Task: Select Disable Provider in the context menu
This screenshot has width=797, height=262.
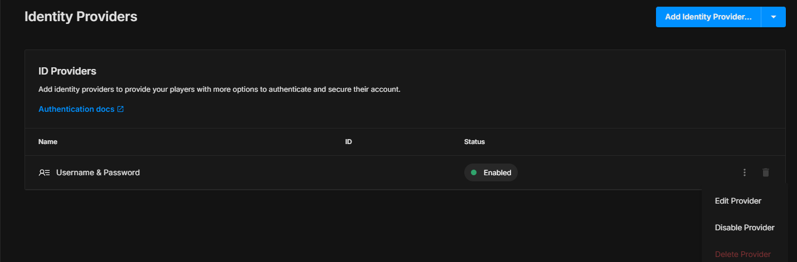Action: pos(745,228)
